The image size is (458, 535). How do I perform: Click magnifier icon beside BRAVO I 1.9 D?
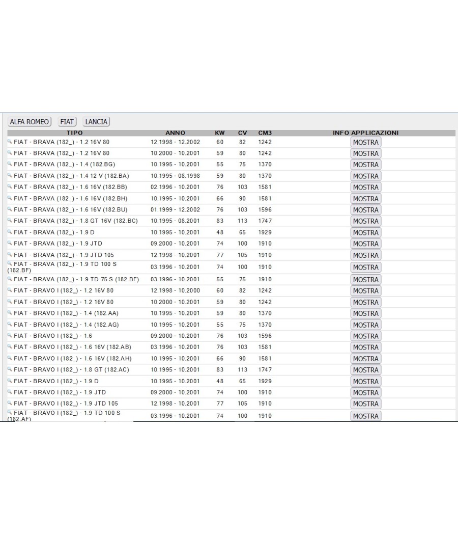pyautogui.click(x=10, y=381)
